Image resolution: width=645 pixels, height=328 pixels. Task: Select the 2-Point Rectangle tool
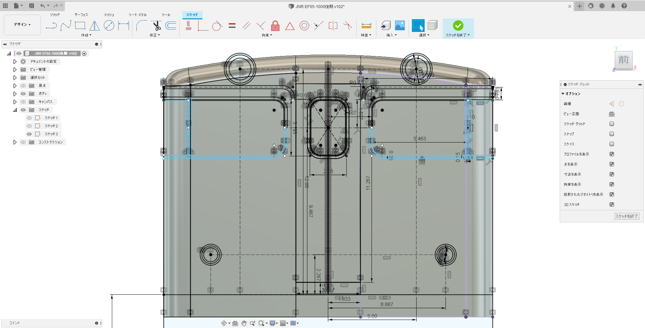pos(80,26)
